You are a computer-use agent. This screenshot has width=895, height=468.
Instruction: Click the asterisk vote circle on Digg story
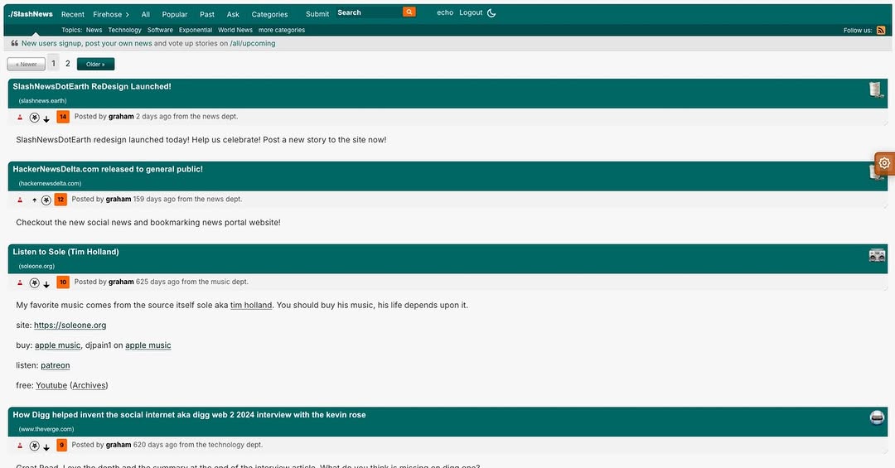pyautogui.click(x=34, y=446)
